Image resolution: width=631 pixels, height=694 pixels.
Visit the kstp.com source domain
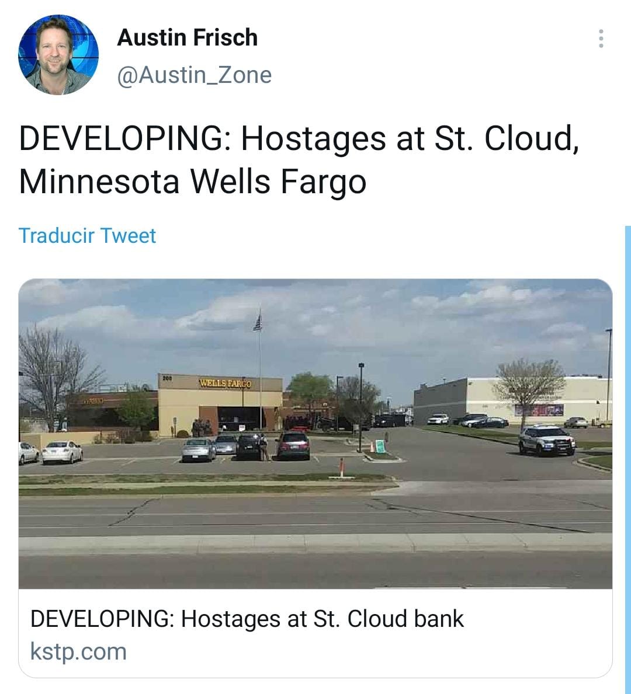[x=78, y=652]
